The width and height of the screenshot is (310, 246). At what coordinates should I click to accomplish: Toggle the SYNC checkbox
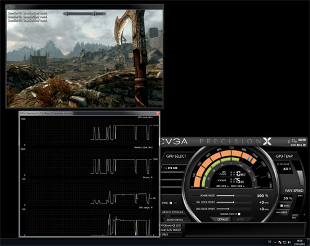(171, 203)
